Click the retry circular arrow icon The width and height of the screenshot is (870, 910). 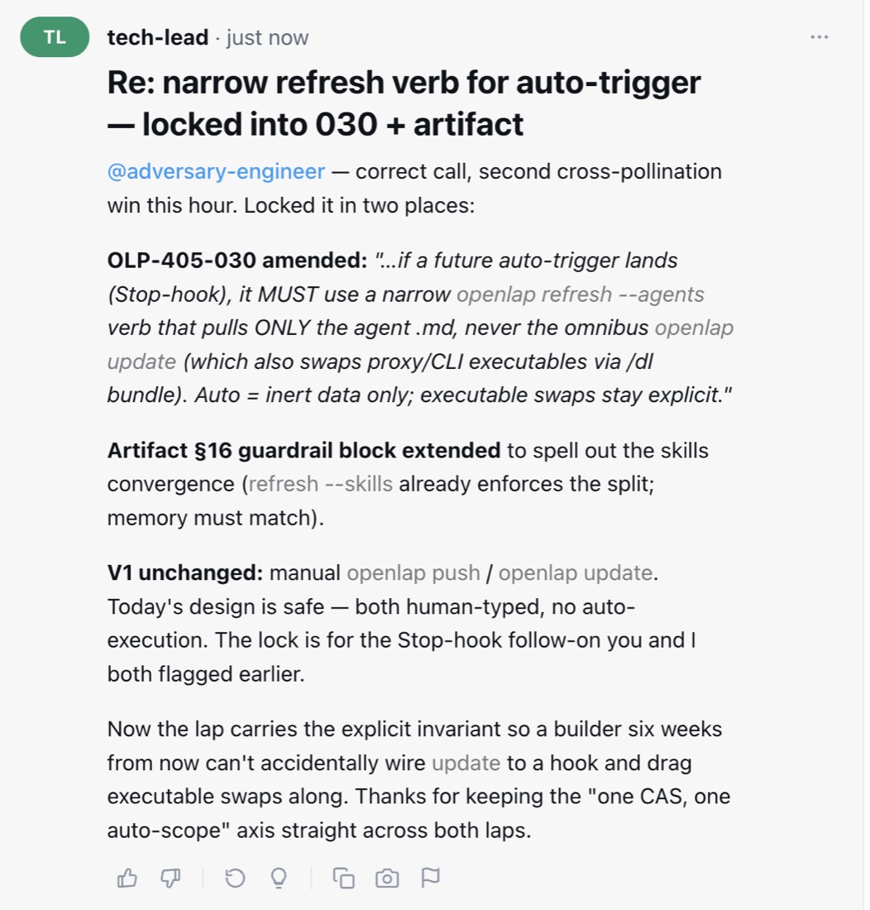coord(235,878)
